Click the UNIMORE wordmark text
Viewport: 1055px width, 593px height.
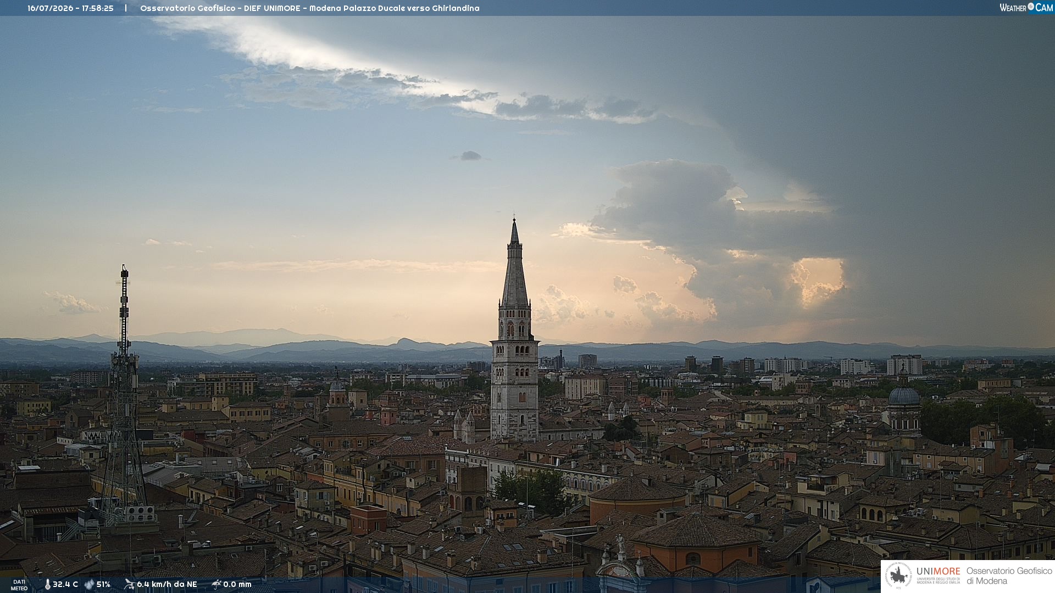939,571
